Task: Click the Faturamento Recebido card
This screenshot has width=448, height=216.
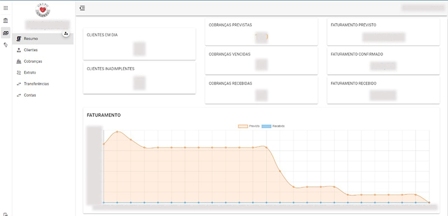Action: point(384,90)
